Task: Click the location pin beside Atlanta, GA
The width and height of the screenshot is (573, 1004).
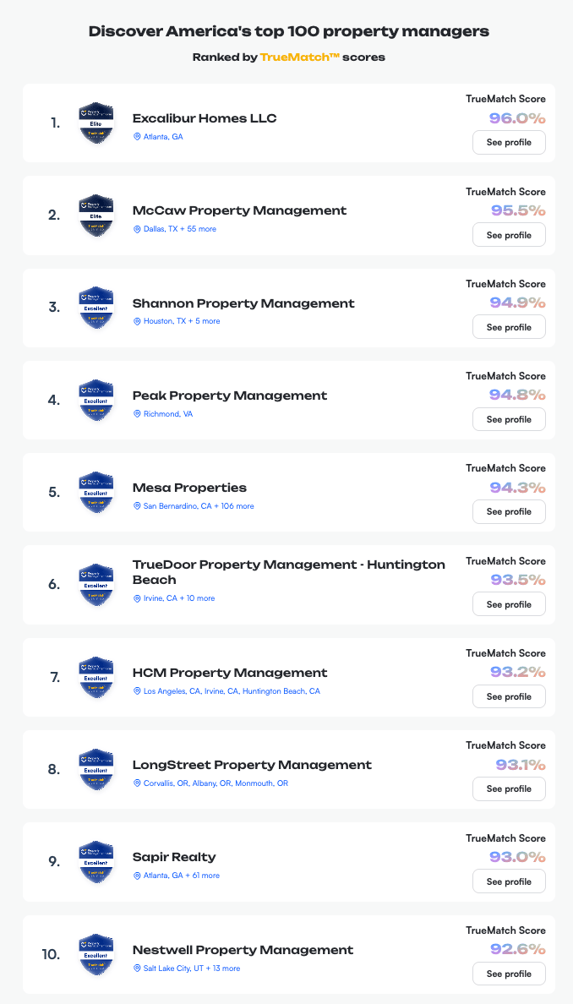Action: [137, 136]
